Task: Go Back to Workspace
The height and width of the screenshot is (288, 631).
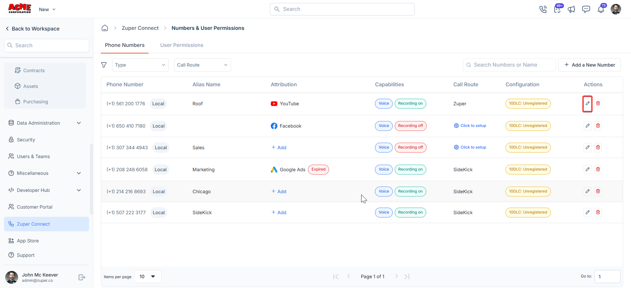Action: (x=33, y=29)
